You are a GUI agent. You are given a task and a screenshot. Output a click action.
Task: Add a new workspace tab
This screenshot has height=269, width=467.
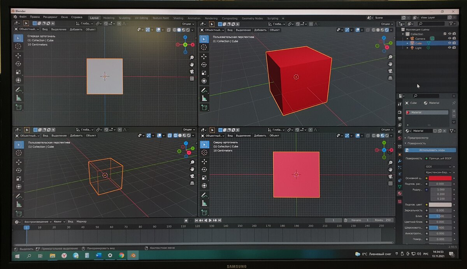click(283, 18)
